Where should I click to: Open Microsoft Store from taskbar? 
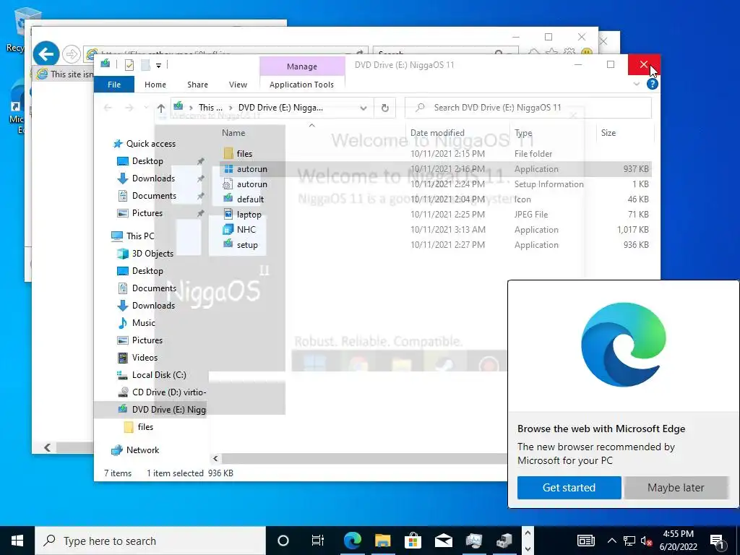tap(413, 541)
